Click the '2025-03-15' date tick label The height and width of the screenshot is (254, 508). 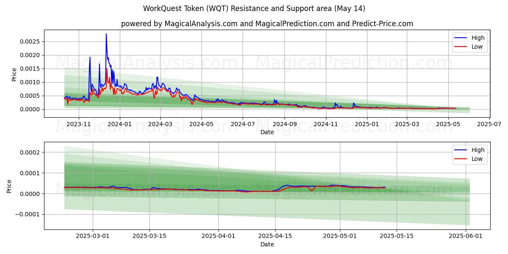tap(149, 236)
